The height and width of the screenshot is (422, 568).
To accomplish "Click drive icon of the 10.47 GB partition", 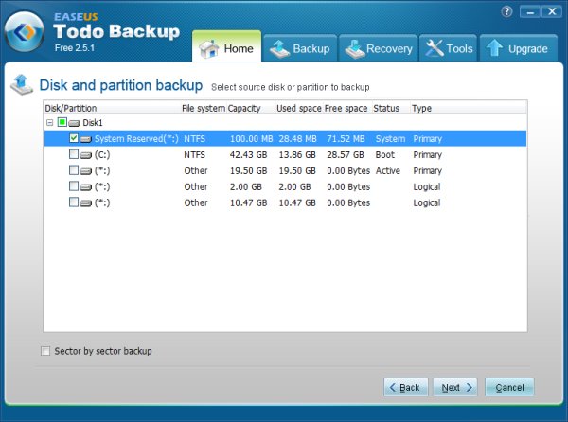I will 86,203.
